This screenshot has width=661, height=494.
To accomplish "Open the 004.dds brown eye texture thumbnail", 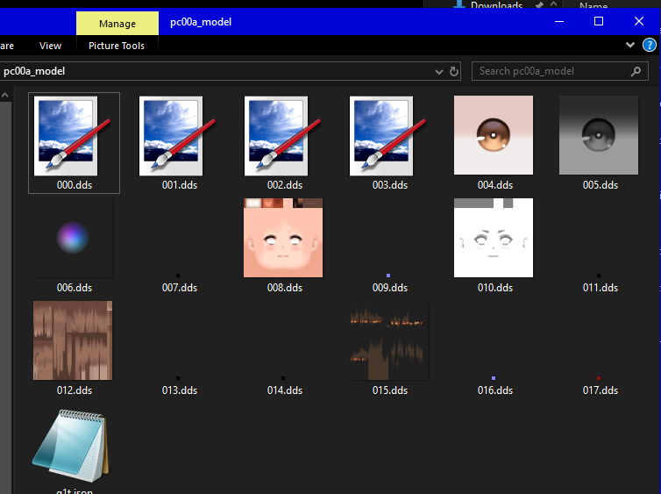I will point(494,135).
